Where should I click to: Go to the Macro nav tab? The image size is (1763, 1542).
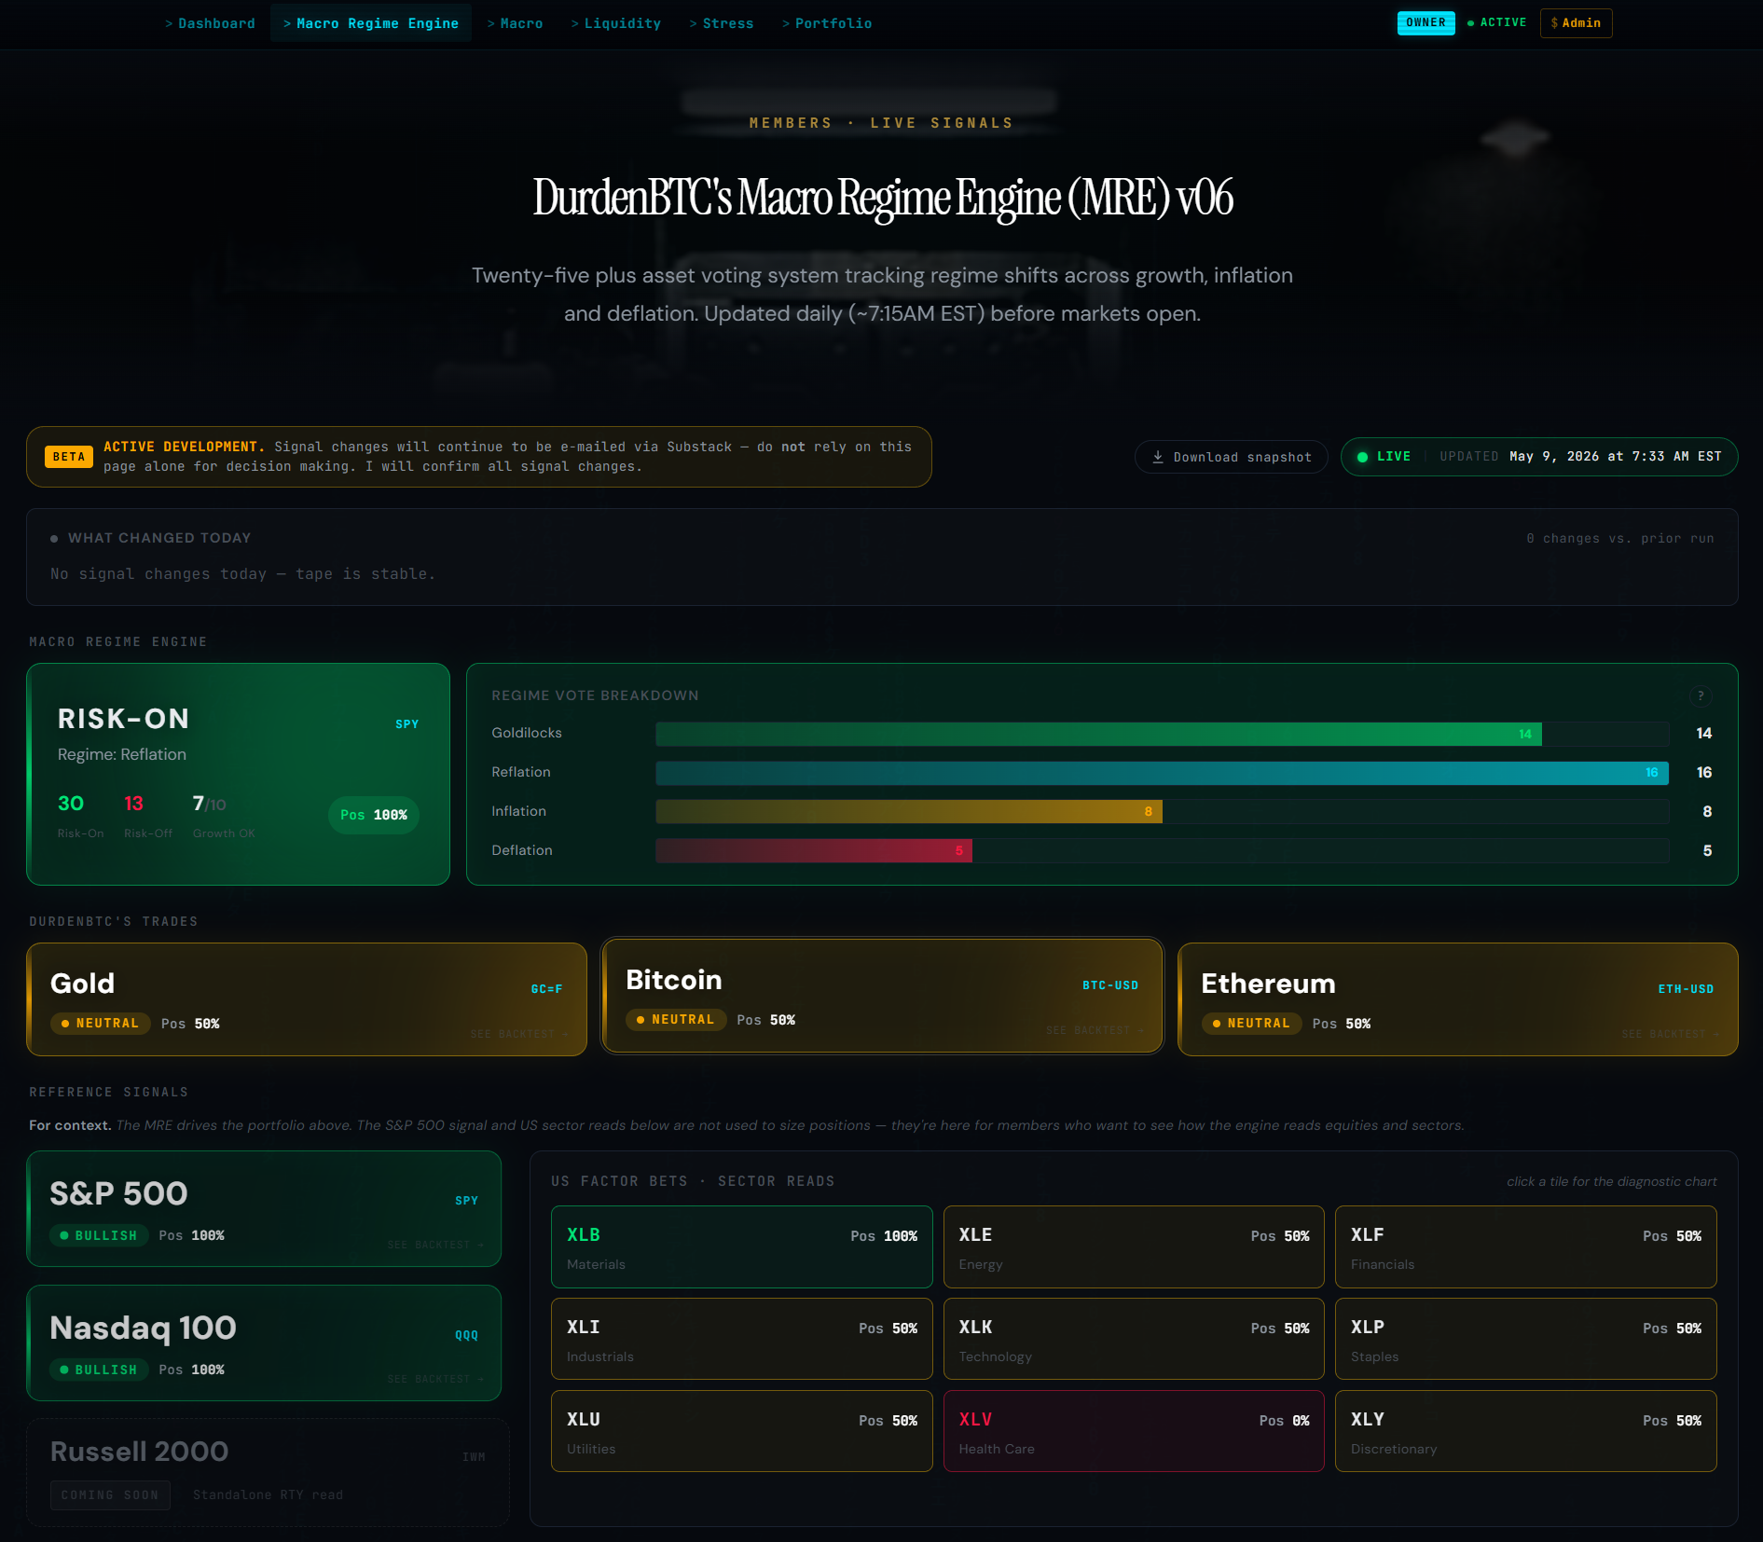(515, 23)
